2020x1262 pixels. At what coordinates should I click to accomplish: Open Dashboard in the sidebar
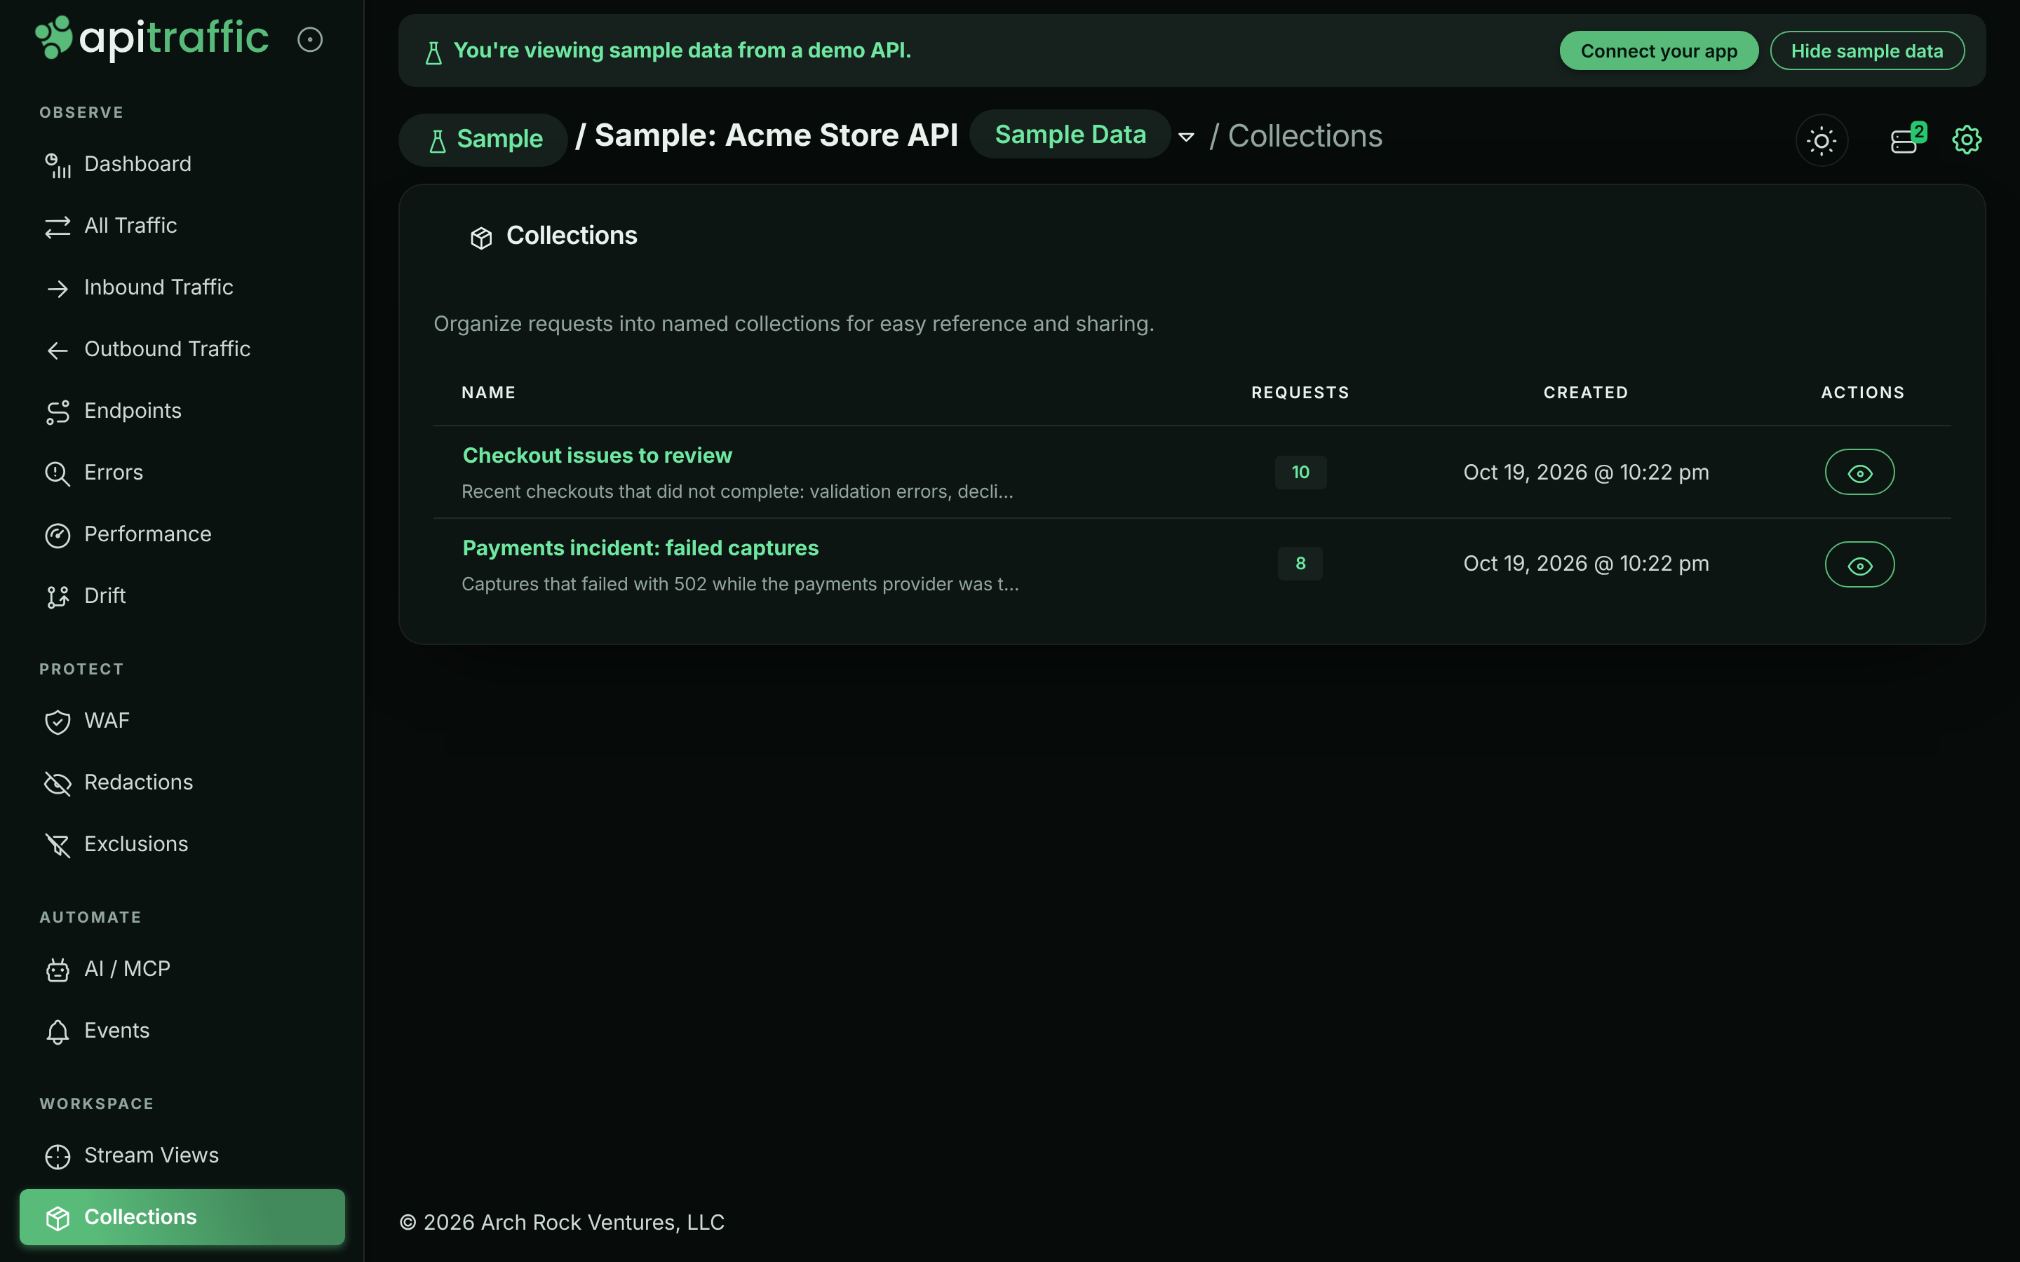(x=182, y=163)
